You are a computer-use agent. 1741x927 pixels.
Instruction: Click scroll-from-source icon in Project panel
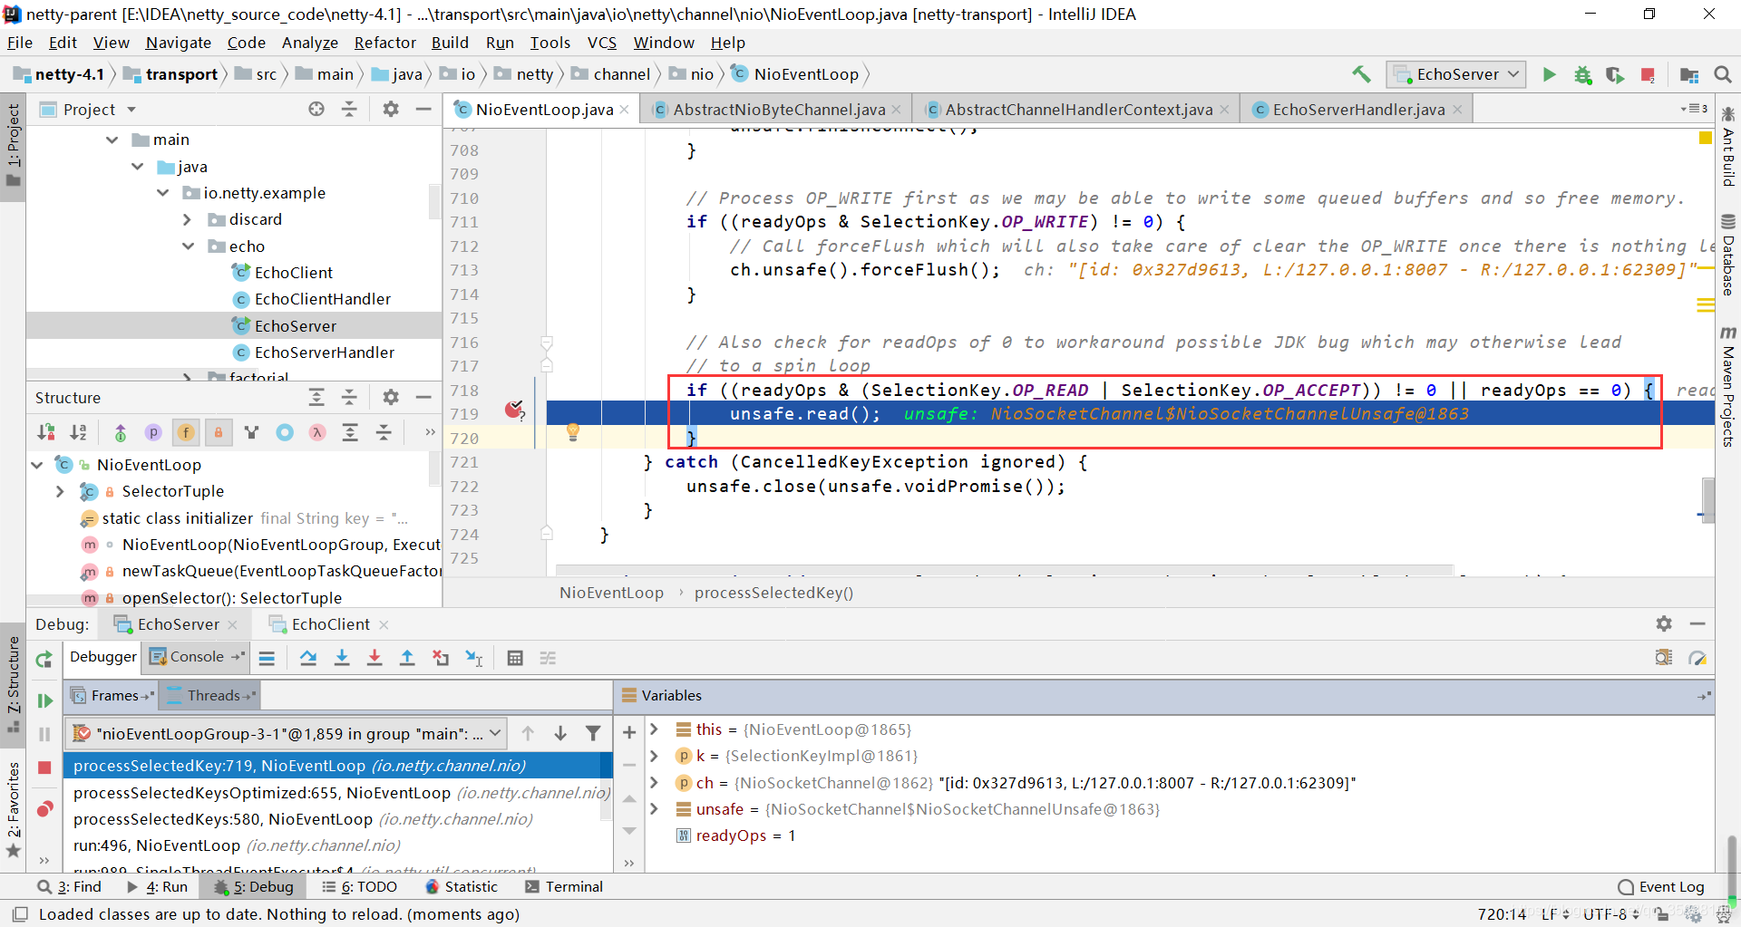pos(316,109)
